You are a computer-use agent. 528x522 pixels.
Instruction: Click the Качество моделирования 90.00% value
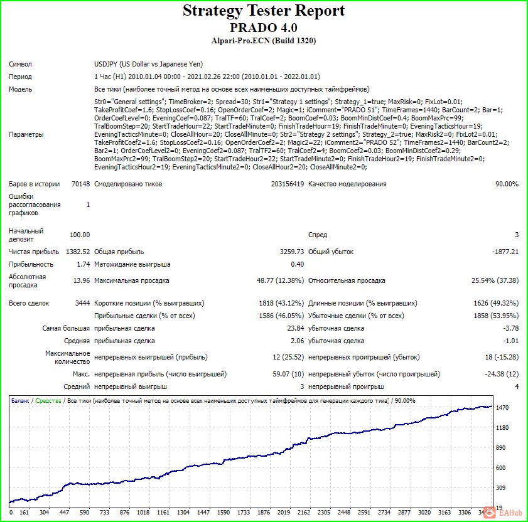click(x=507, y=184)
